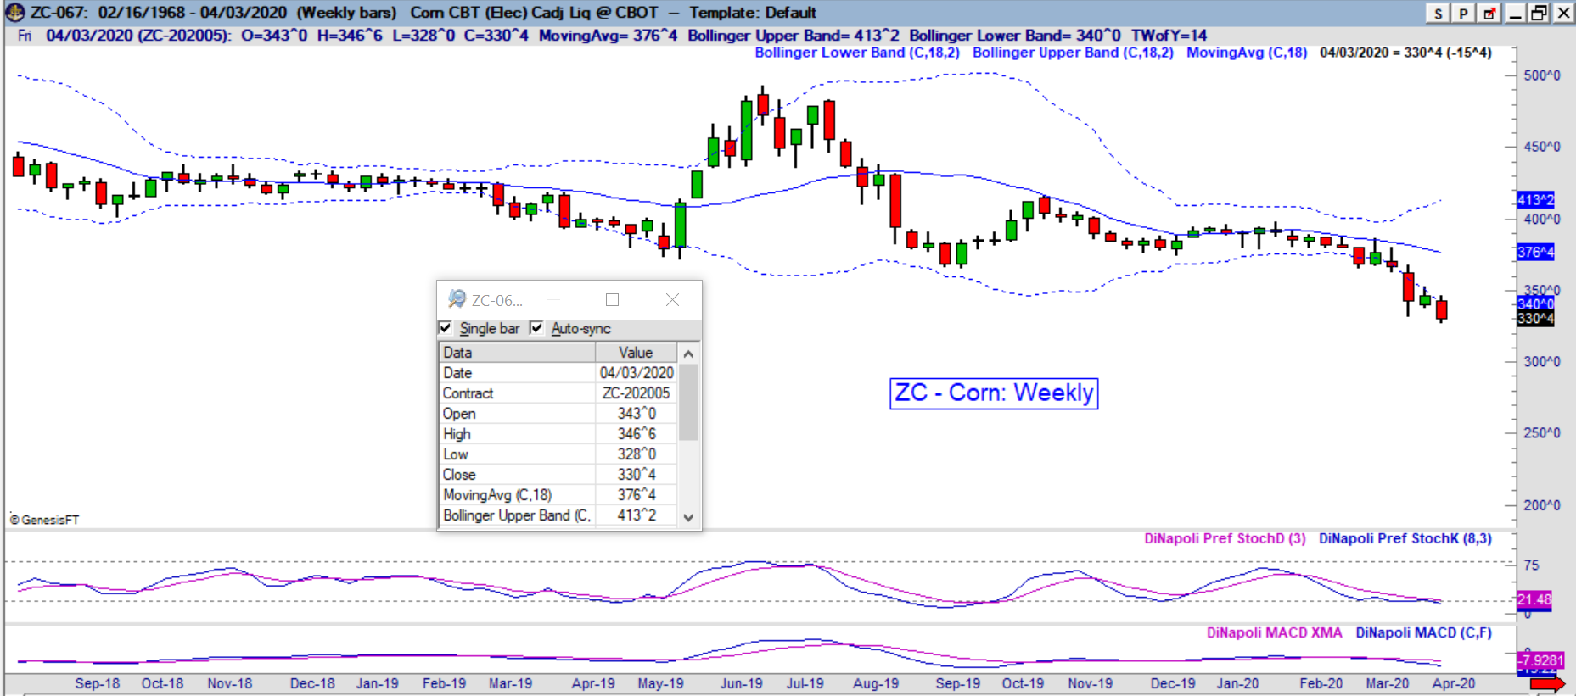Select the Bollinger Upper Band row label
1576x696 pixels.
(516, 515)
